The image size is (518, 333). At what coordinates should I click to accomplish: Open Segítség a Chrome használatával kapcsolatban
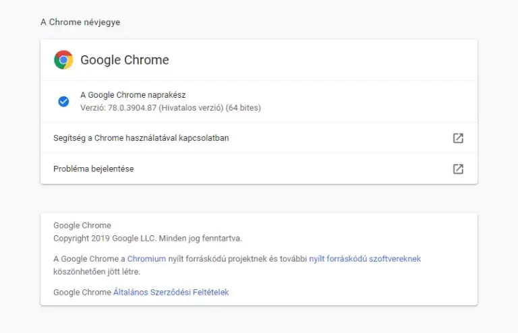click(x=259, y=138)
